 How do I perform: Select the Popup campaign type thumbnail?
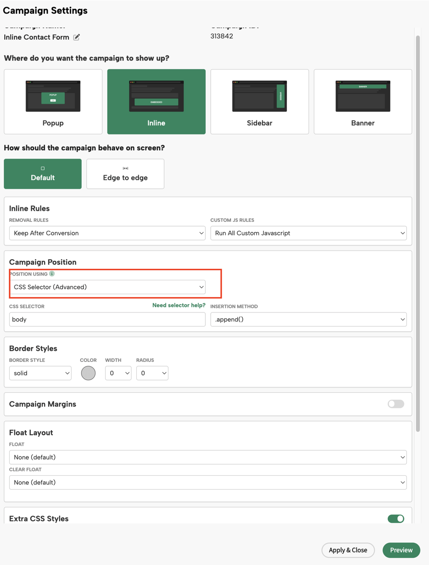coord(53,96)
